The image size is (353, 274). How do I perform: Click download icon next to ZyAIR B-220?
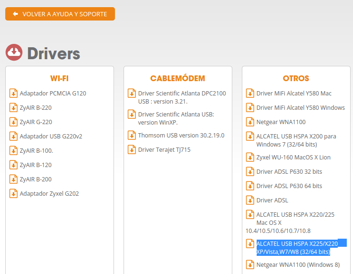pyautogui.click(x=13, y=108)
